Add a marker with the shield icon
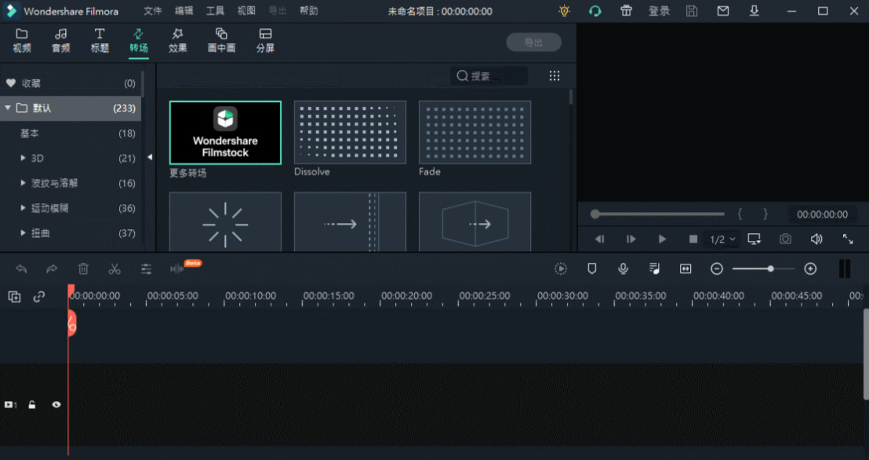869x460 pixels. click(x=592, y=268)
